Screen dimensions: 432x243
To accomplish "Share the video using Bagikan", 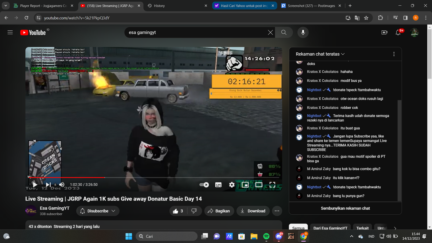I will pyautogui.click(x=219, y=211).
